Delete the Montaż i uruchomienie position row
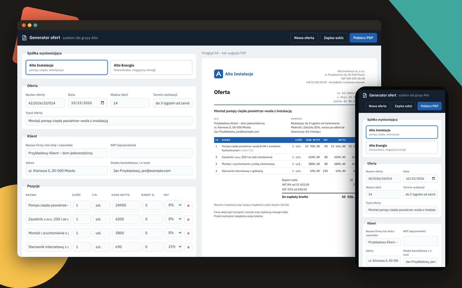 pyautogui.click(x=188, y=233)
